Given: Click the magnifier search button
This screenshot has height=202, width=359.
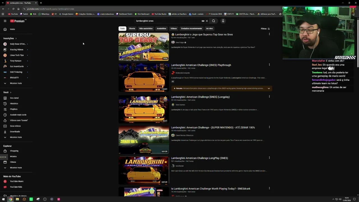Looking at the screenshot, I should 213,21.
